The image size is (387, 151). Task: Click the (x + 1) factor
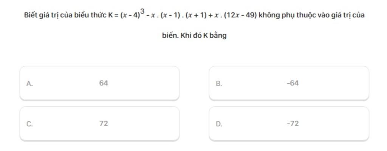pyautogui.click(x=196, y=15)
